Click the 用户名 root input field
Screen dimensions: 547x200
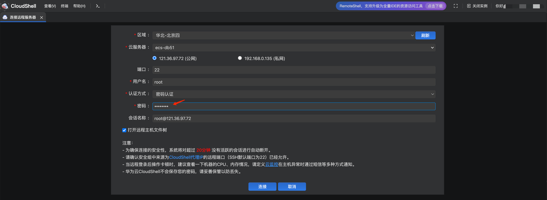pyautogui.click(x=294, y=82)
